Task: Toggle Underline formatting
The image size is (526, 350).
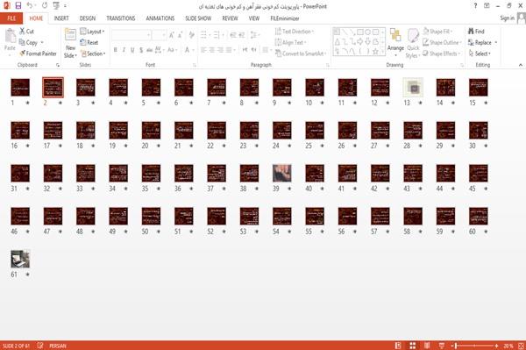Action: click(x=132, y=50)
